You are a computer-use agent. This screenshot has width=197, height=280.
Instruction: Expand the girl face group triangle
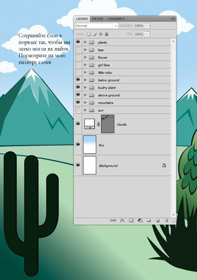point(85,65)
